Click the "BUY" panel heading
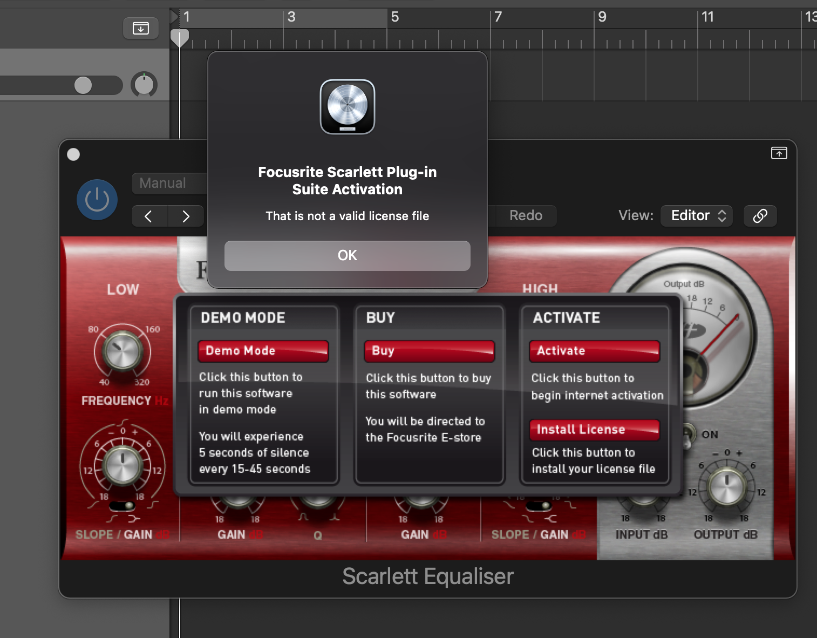 (380, 318)
